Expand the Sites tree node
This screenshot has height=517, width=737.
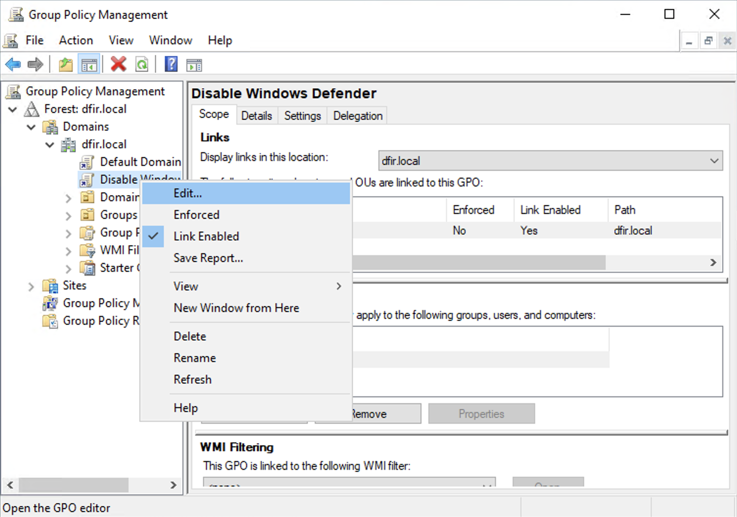coord(31,286)
